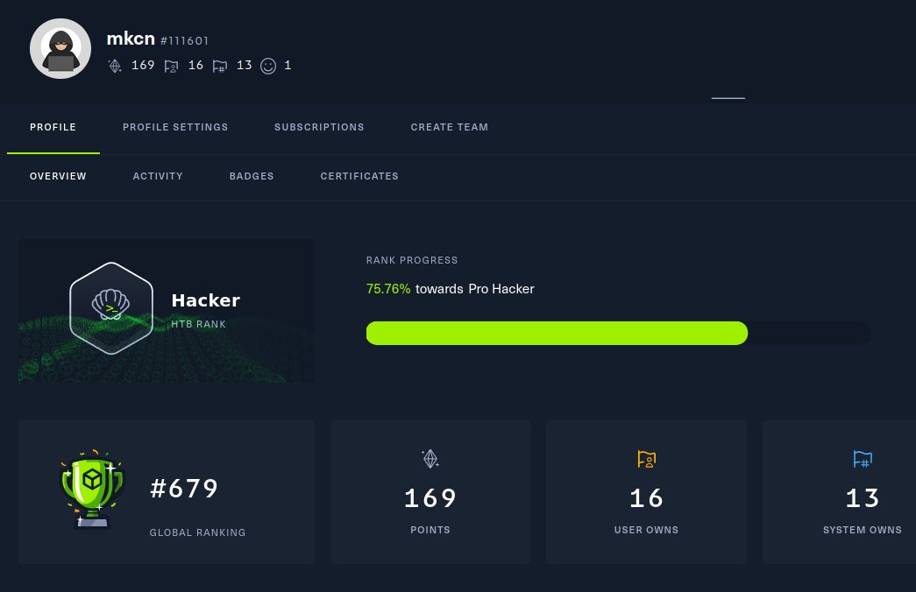
Task: Click the blue flag icon on System Owns card
Action: pyautogui.click(x=863, y=458)
